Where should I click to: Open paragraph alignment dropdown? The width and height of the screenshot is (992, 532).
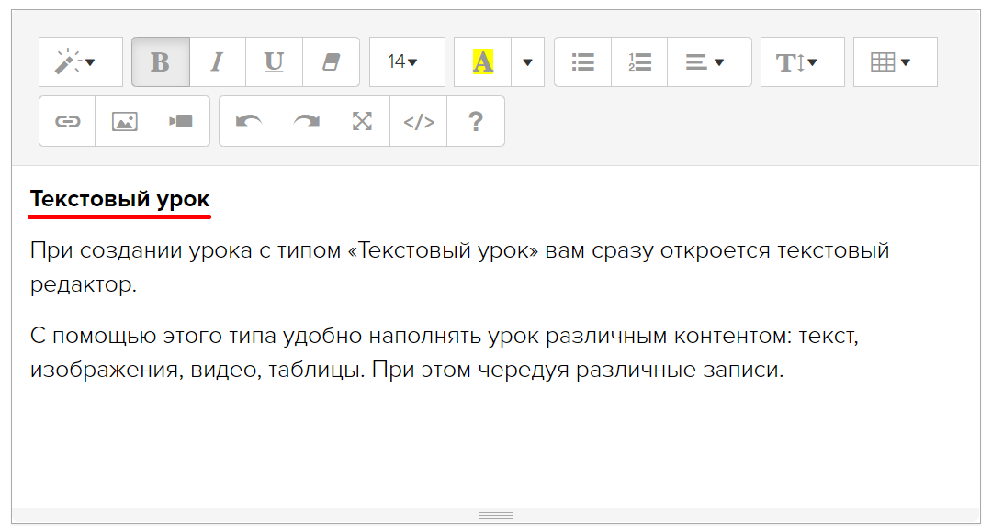coord(708,62)
